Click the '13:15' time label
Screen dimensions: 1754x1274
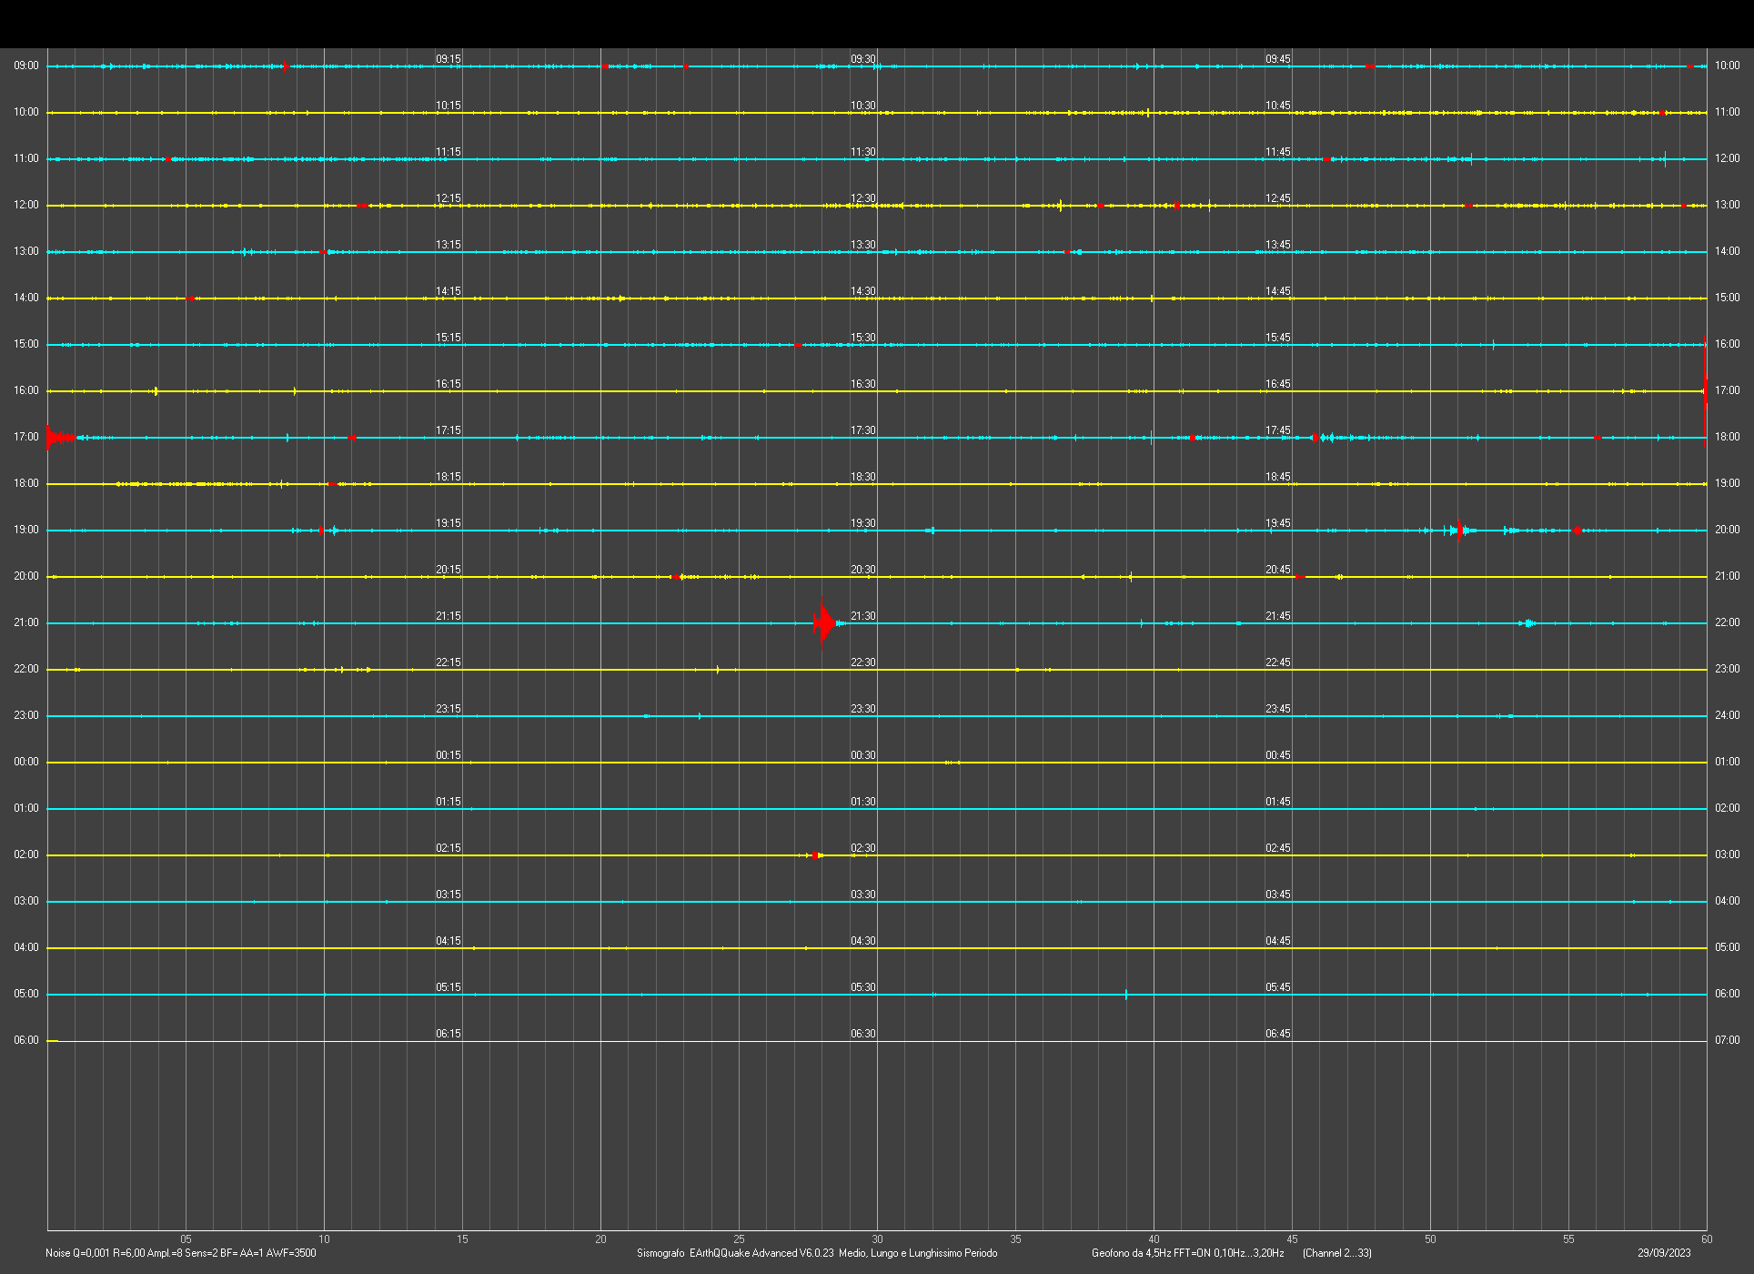pyautogui.click(x=449, y=245)
